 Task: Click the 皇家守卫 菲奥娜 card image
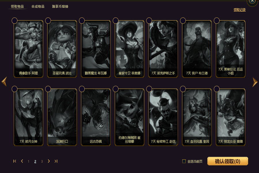pyautogui.click(x=129, y=49)
